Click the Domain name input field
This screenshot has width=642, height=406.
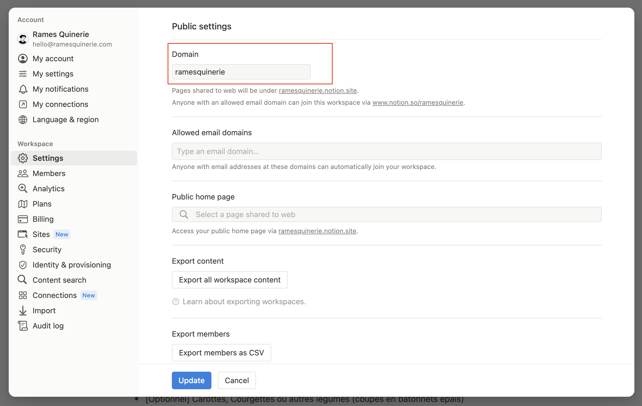241,72
